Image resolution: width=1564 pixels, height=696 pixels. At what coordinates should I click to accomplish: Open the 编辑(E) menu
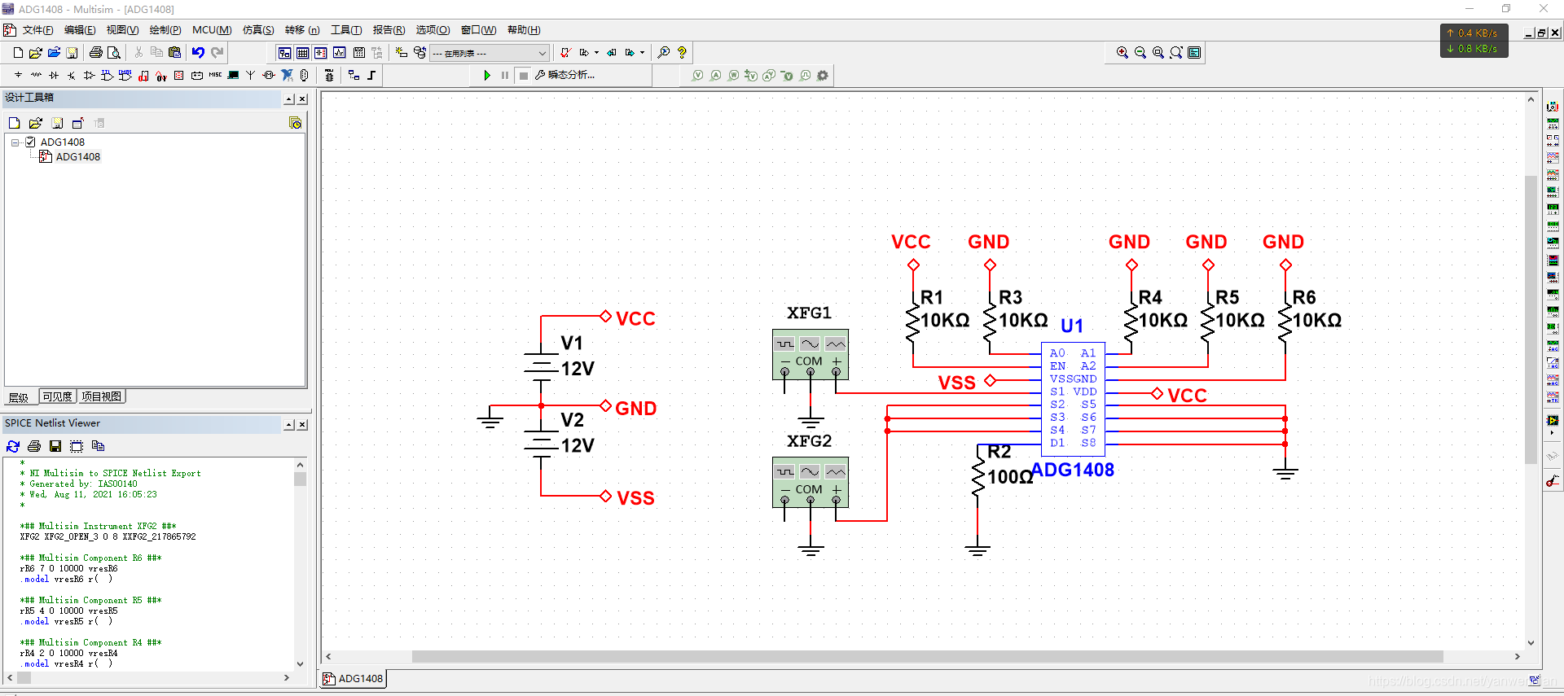click(x=80, y=30)
